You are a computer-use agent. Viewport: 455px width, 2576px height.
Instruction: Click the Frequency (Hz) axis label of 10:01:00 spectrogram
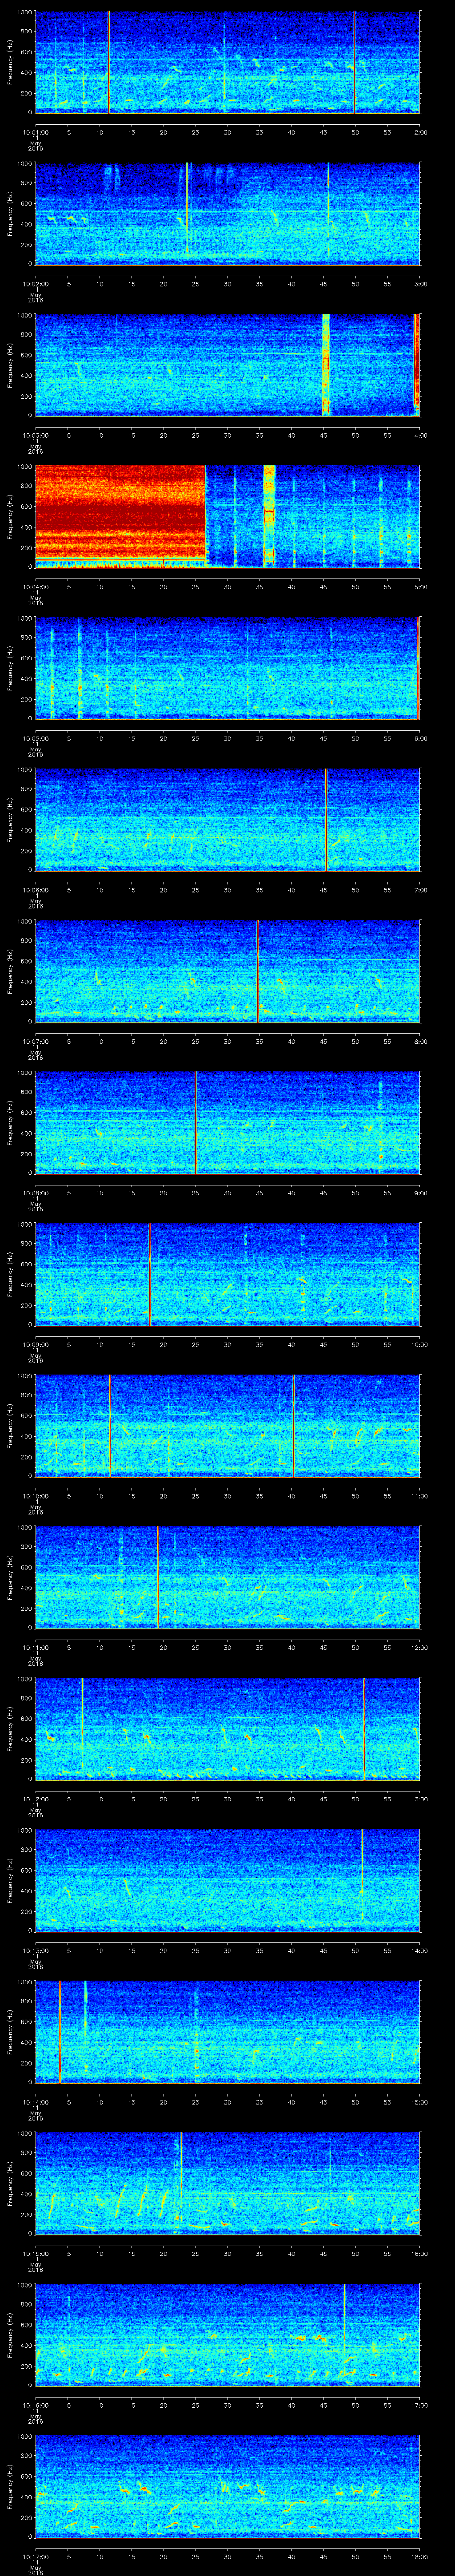tap(10, 62)
